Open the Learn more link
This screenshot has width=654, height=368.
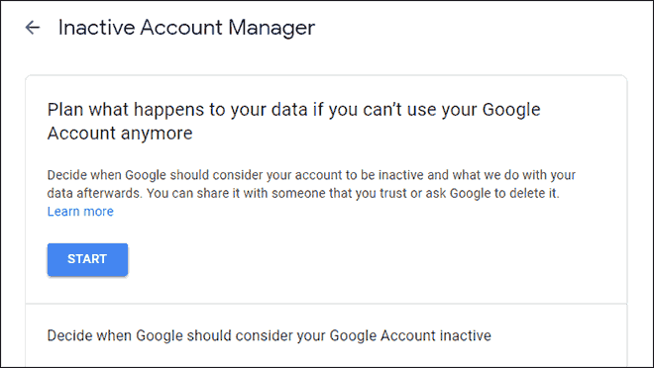[x=80, y=212]
